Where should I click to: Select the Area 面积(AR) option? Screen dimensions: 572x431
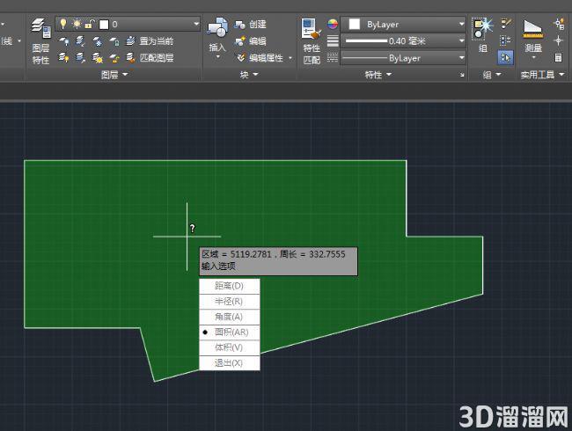pyautogui.click(x=230, y=332)
